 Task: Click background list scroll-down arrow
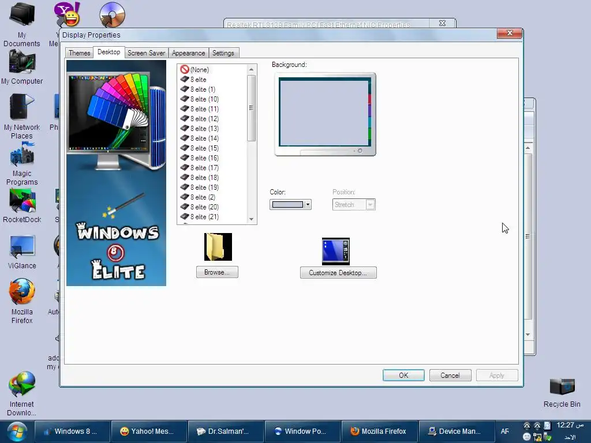tap(252, 219)
